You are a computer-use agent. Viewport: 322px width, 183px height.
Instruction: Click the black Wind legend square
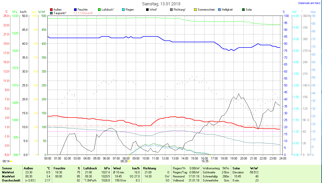point(147,10)
